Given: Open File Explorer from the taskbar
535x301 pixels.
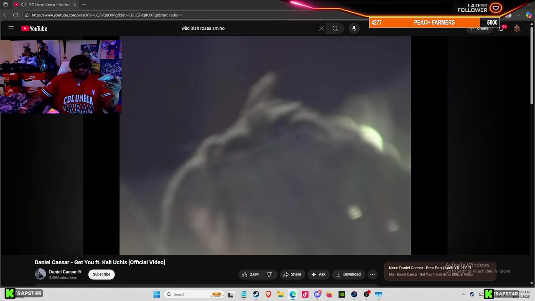Looking at the screenshot, I should pos(280,294).
